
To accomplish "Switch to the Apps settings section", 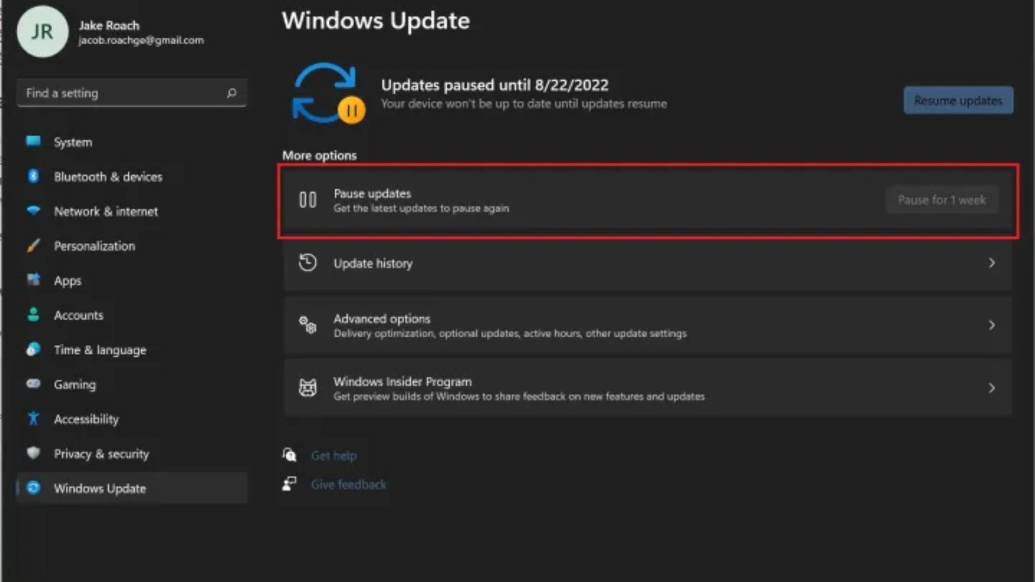I will coord(68,280).
